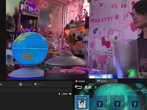The image size is (147, 110).
Task: Click the 乱闘モードのデータ notice text
Action: 137,90
